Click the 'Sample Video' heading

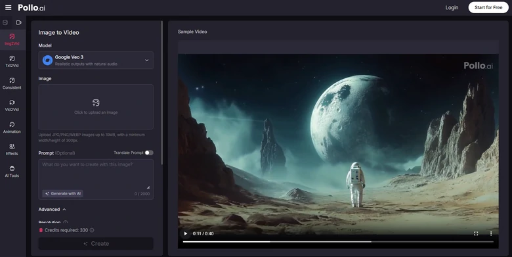pyautogui.click(x=192, y=32)
